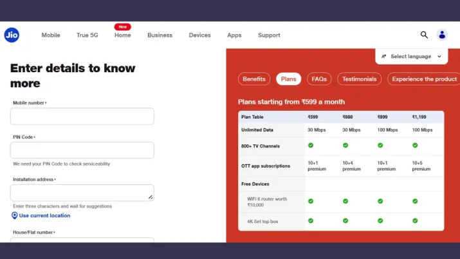Switch to the FAQs tab
460x259 pixels.
pyautogui.click(x=319, y=79)
